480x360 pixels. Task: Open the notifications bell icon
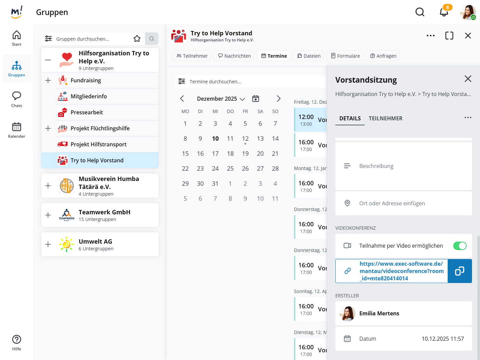tap(444, 12)
